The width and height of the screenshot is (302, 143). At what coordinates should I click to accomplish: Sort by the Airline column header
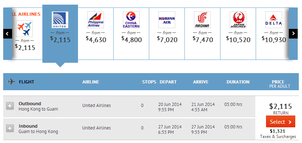point(90,82)
